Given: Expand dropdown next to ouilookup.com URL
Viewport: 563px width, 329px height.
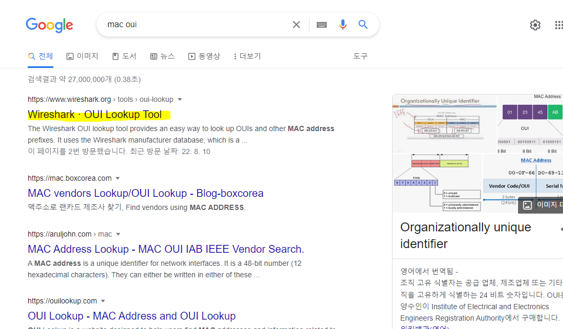Looking at the screenshot, I should 103,301.
